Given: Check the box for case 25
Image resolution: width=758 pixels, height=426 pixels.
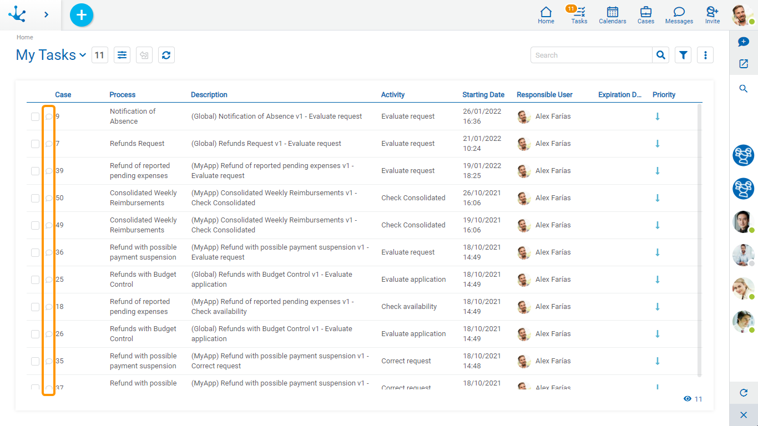Looking at the screenshot, I should tap(35, 280).
